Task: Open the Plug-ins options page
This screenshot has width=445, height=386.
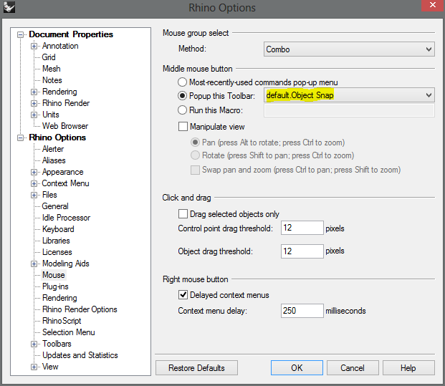Action: point(55,286)
